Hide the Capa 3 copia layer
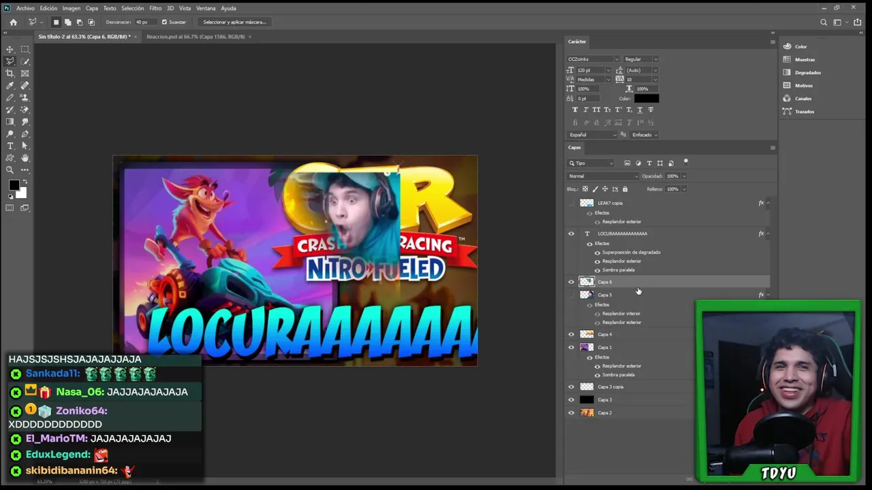 pos(572,387)
